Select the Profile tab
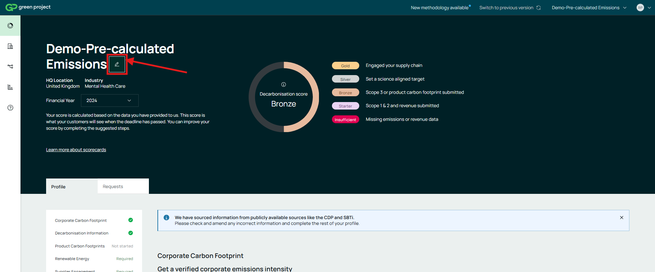The height and width of the screenshot is (272, 655). tap(58, 187)
